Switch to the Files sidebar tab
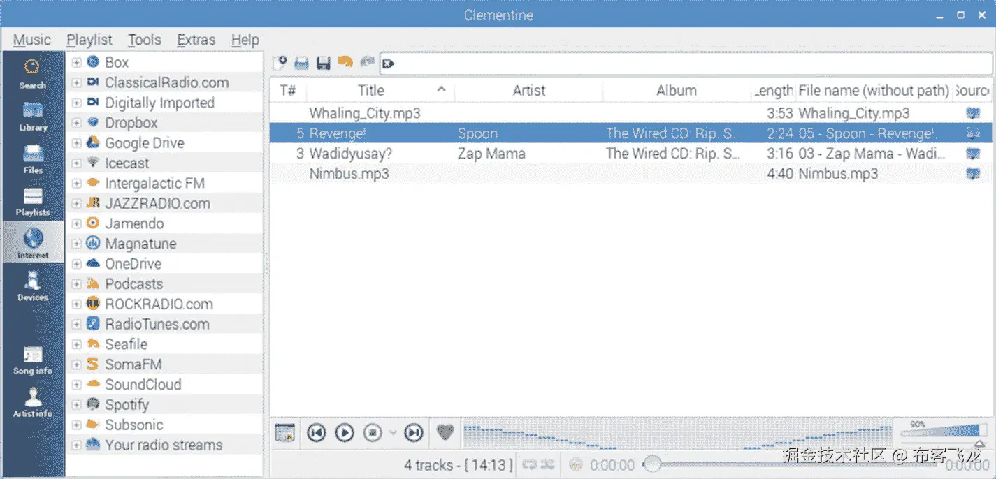The height and width of the screenshot is (479, 996). [33, 159]
